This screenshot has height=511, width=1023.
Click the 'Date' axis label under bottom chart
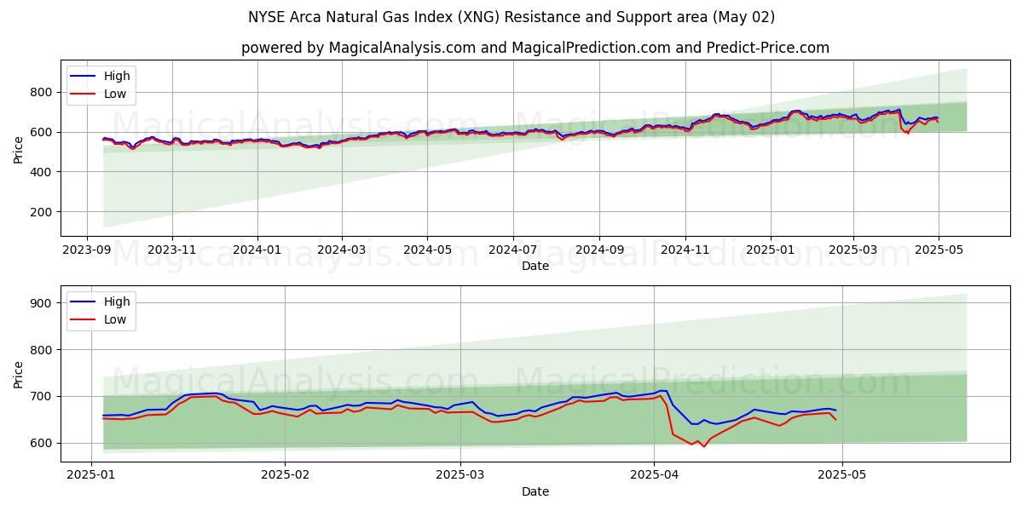535,491
